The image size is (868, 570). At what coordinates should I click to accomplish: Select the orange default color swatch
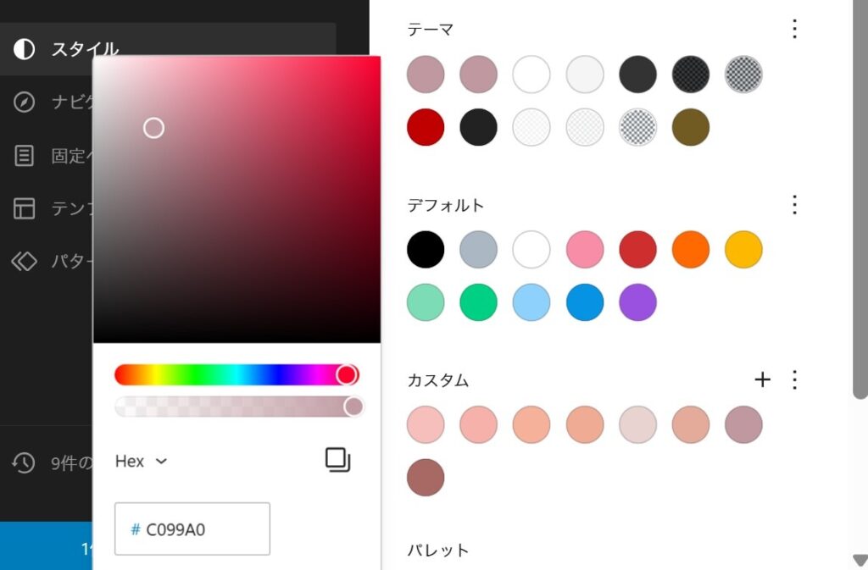(691, 249)
